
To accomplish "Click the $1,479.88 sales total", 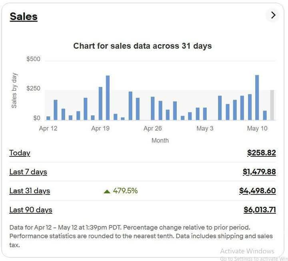I will (x=259, y=172).
